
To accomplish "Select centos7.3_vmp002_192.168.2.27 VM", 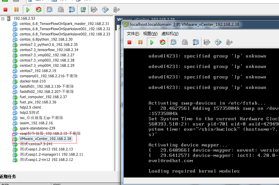I will (47, 55).
